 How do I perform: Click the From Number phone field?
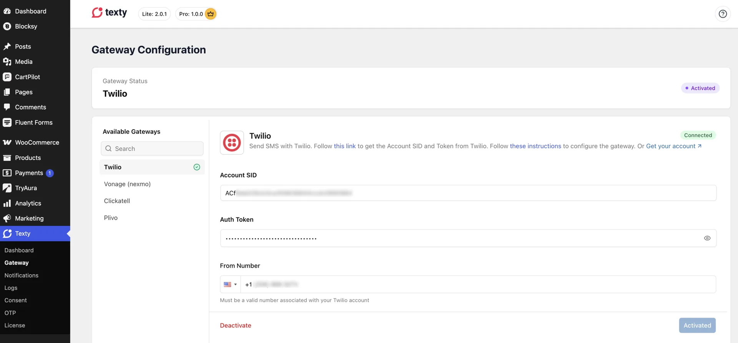[x=478, y=285]
